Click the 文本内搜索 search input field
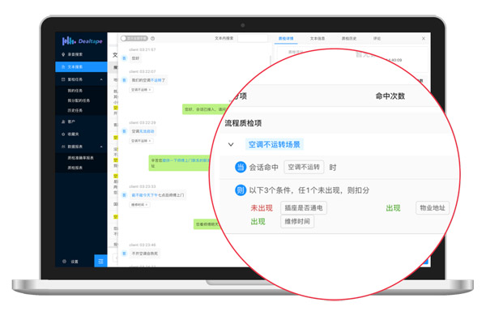 tap(252, 38)
